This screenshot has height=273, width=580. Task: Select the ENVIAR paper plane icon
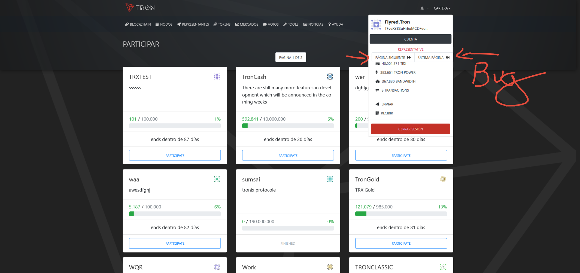point(378,104)
